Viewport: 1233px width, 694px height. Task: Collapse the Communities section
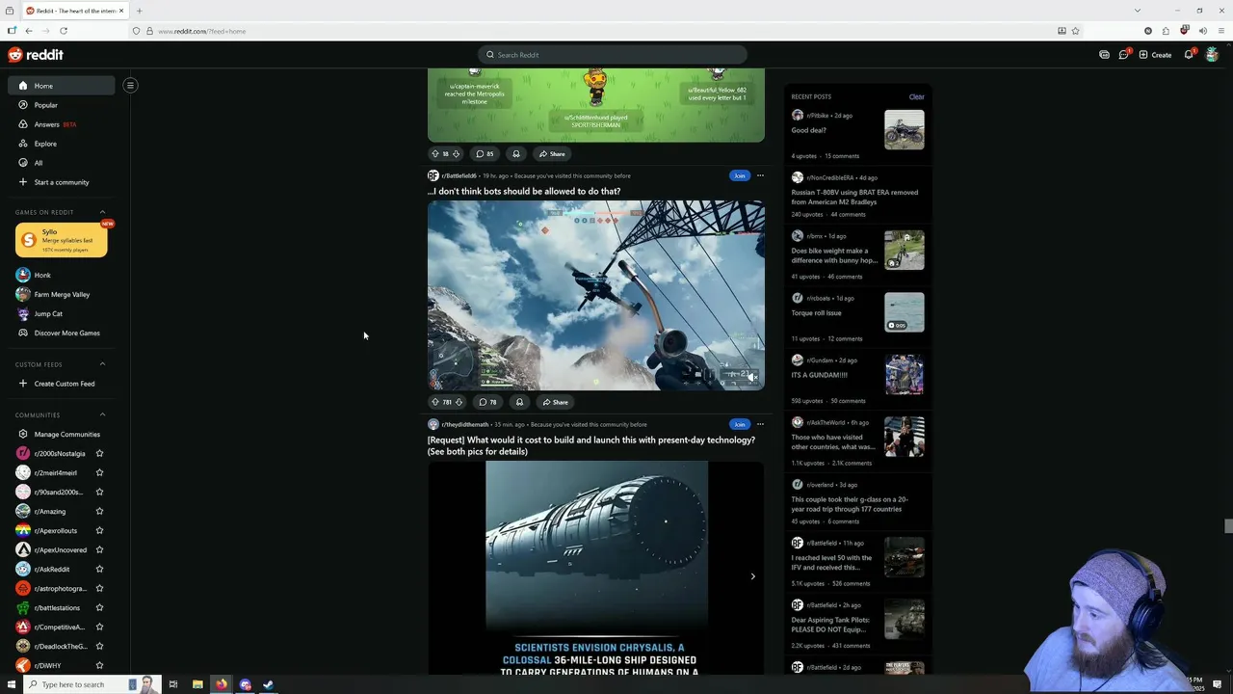click(103, 414)
